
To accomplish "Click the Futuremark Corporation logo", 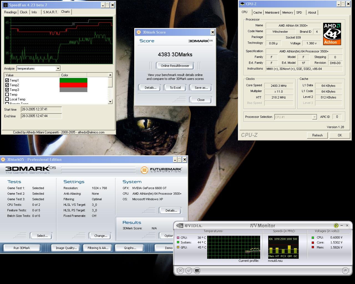I will point(161,170).
